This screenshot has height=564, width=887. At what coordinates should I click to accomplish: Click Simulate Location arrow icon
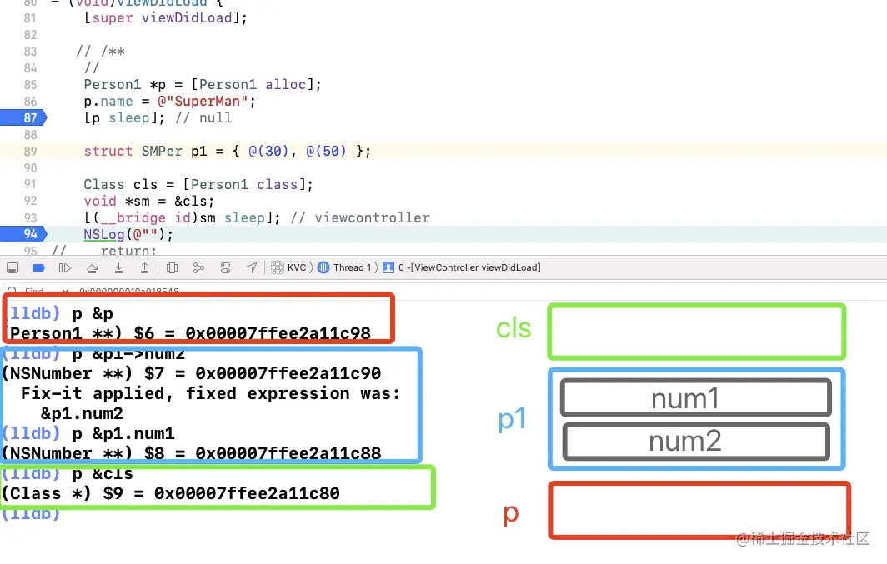click(x=252, y=268)
